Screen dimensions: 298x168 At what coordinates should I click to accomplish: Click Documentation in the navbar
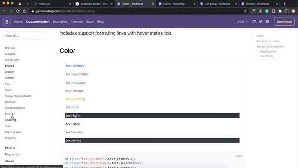pyautogui.click(x=38, y=22)
